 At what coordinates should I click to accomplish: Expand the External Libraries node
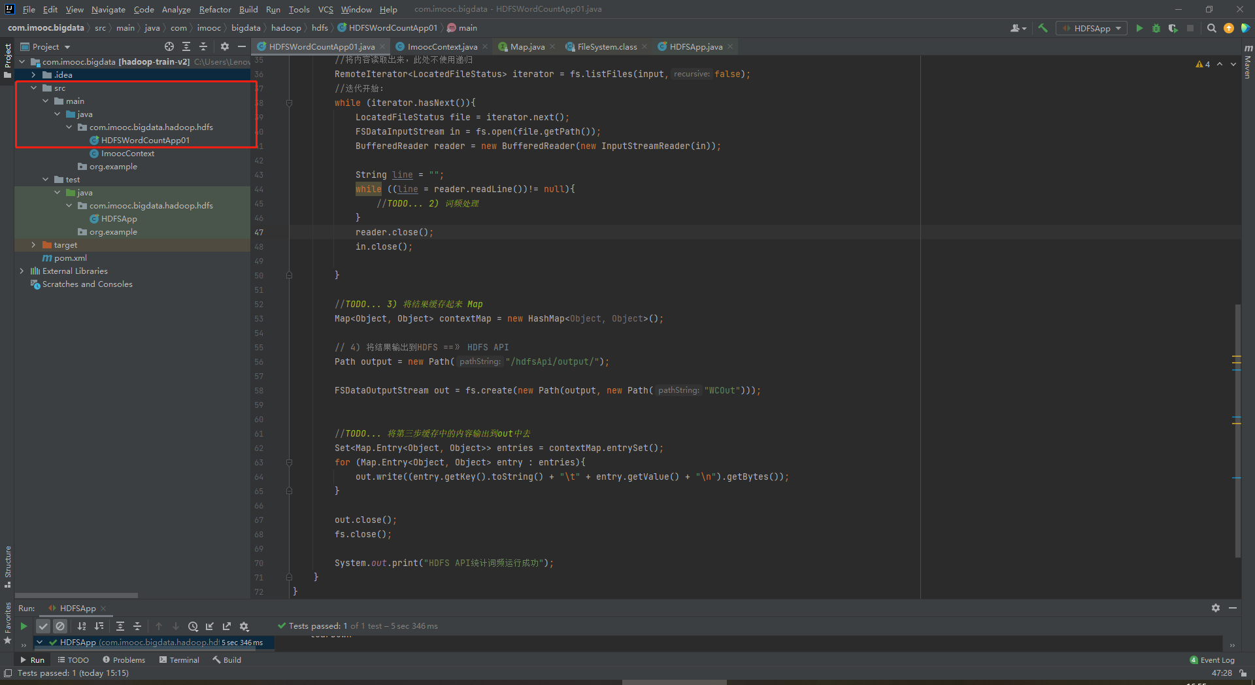coord(22,271)
